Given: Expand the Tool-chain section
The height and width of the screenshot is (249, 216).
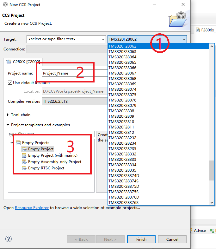Looking at the screenshot, I should coord(8,115).
